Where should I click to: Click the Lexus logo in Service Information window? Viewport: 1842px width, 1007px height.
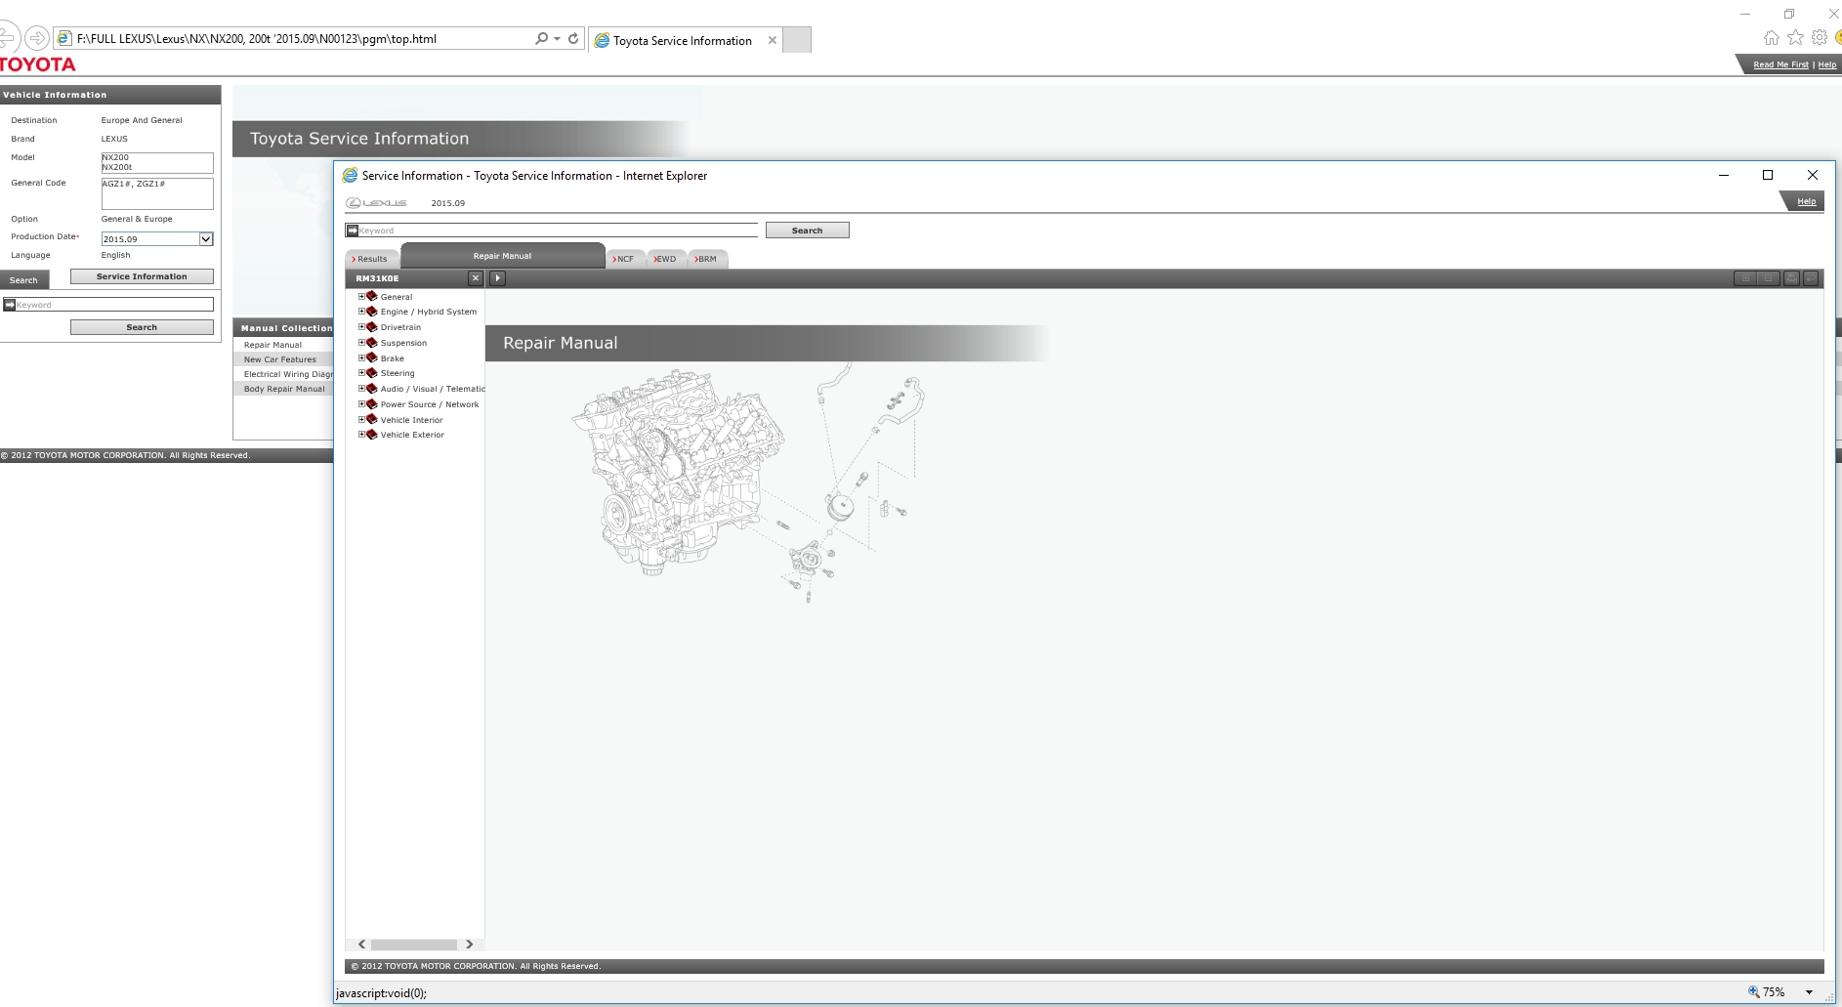point(376,203)
